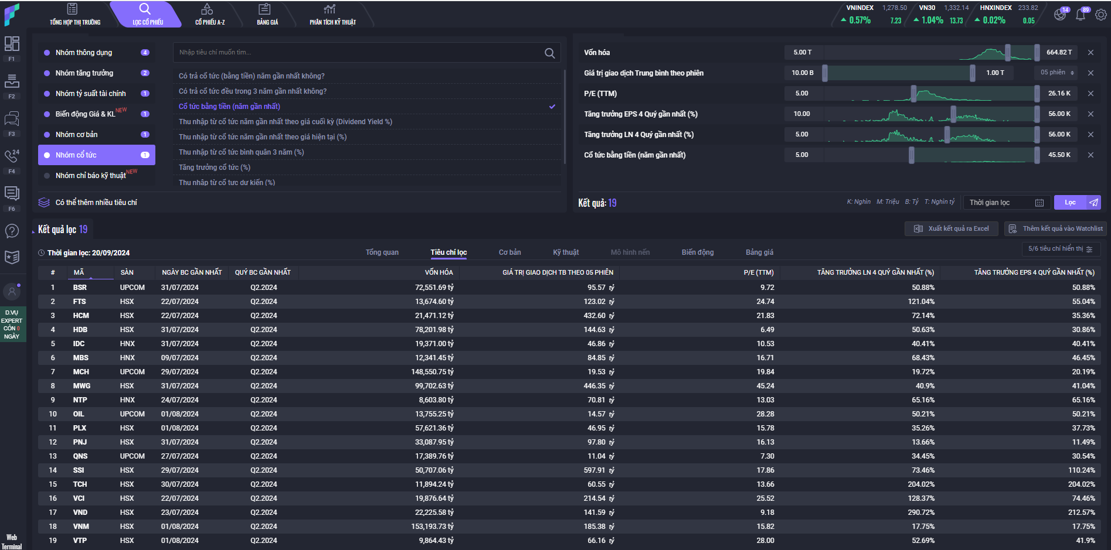The height and width of the screenshot is (550, 1111).
Task: Remove Tăng trưởng EPS 4 Quý filter
Action: click(x=1090, y=114)
